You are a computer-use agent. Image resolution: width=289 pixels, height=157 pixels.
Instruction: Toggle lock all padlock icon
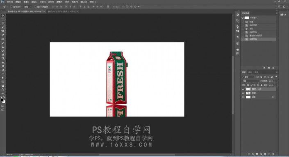(x=262, y=85)
